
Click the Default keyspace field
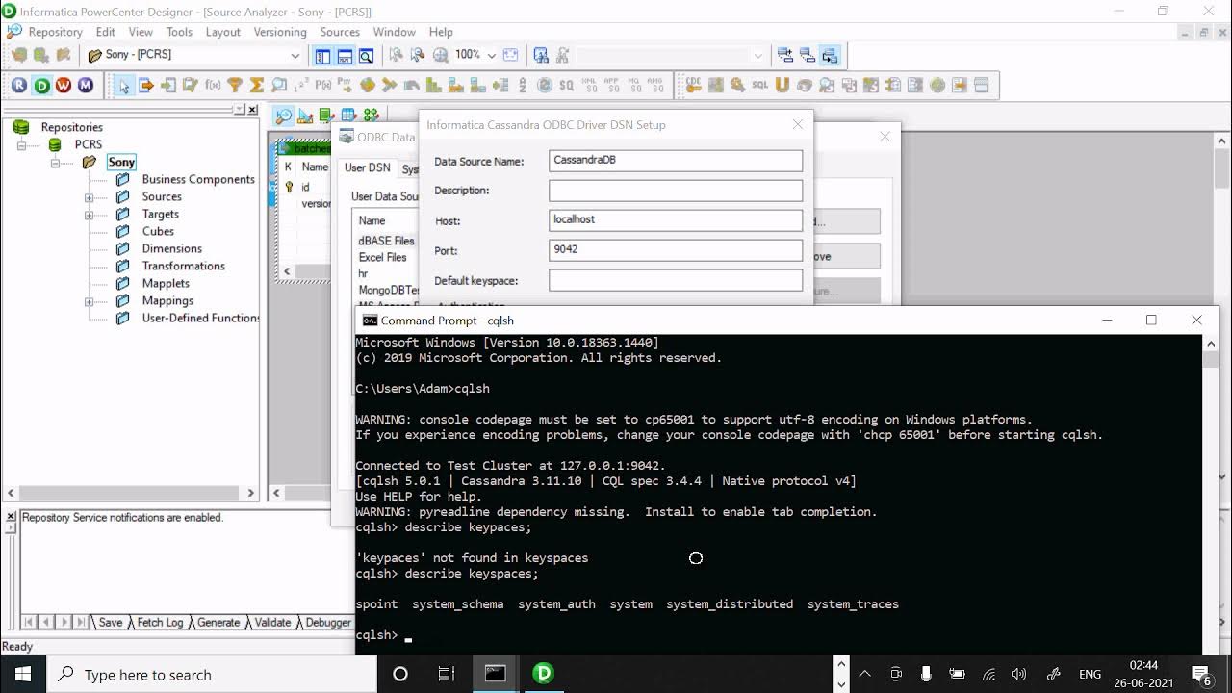click(676, 280)
